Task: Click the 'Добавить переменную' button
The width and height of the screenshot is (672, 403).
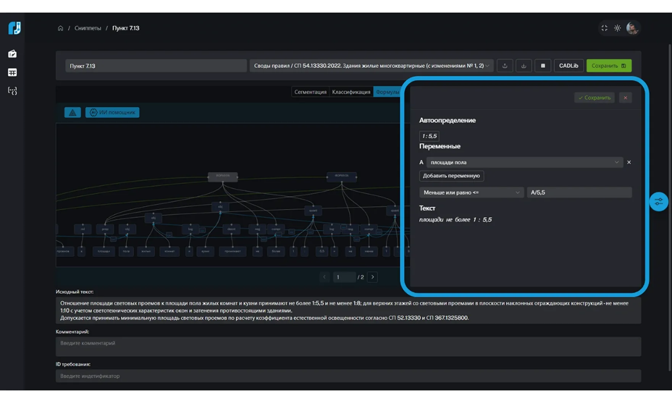Action: [451, 176]
